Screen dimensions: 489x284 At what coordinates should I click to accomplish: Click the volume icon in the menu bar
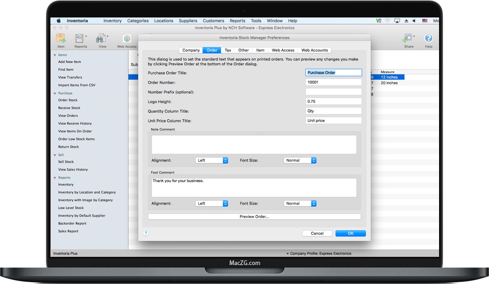413,20
